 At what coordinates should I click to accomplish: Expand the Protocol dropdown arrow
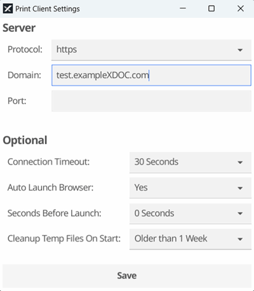240,50
